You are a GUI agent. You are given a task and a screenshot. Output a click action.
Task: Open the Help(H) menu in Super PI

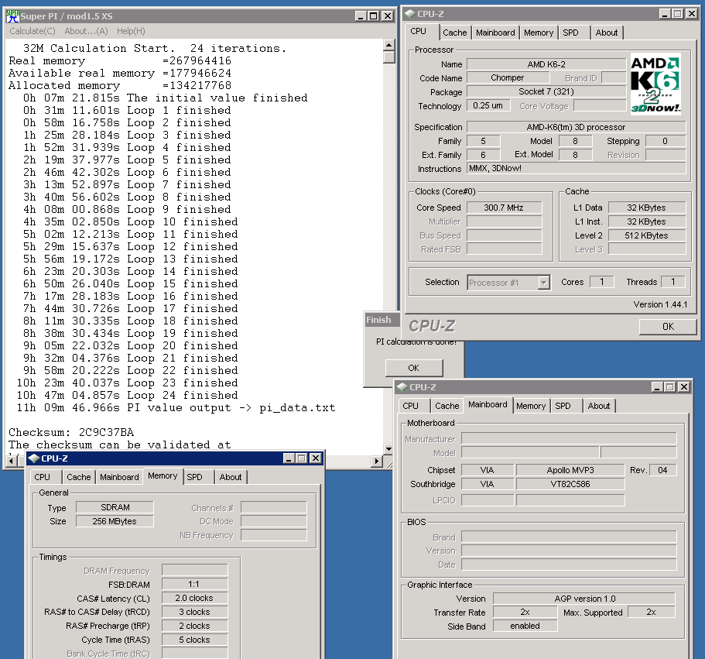(131, 31)
